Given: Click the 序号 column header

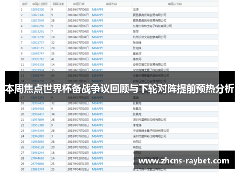Looking at the screenshot, I should coord(25,4).
